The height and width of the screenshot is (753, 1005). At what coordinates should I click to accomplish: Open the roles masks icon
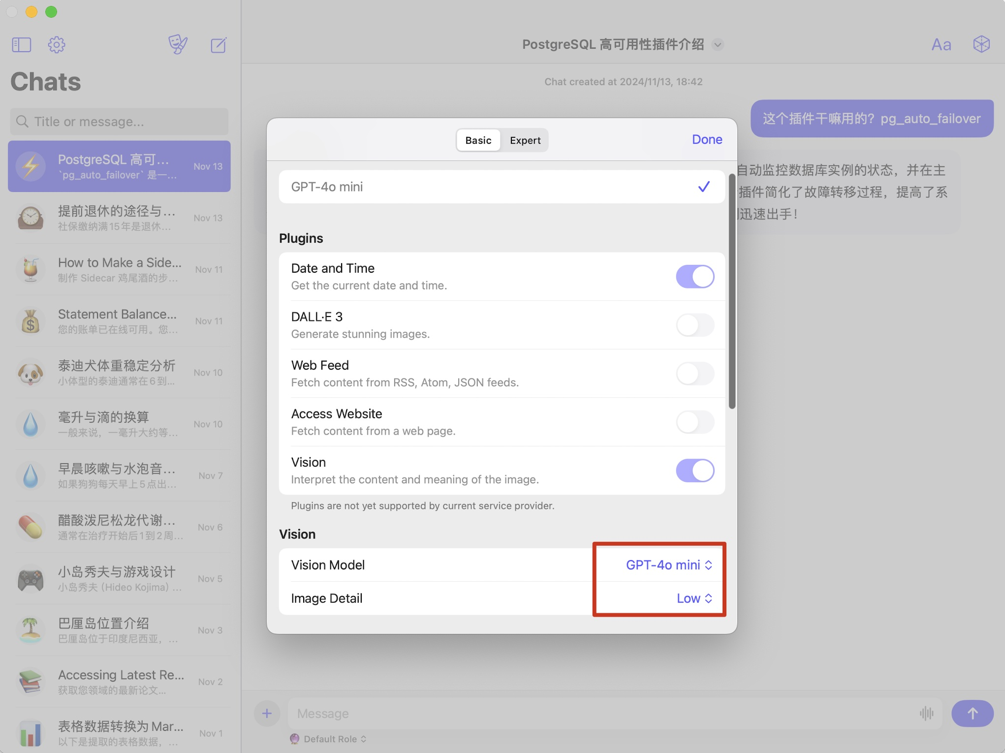pos(178,44)
